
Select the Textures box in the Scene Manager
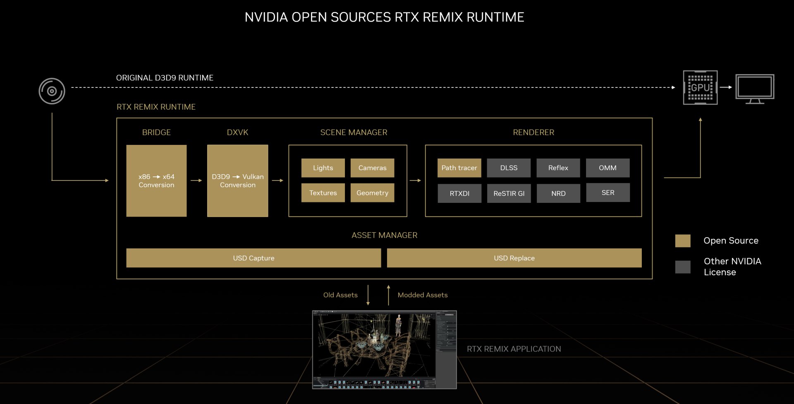point(323,192)
